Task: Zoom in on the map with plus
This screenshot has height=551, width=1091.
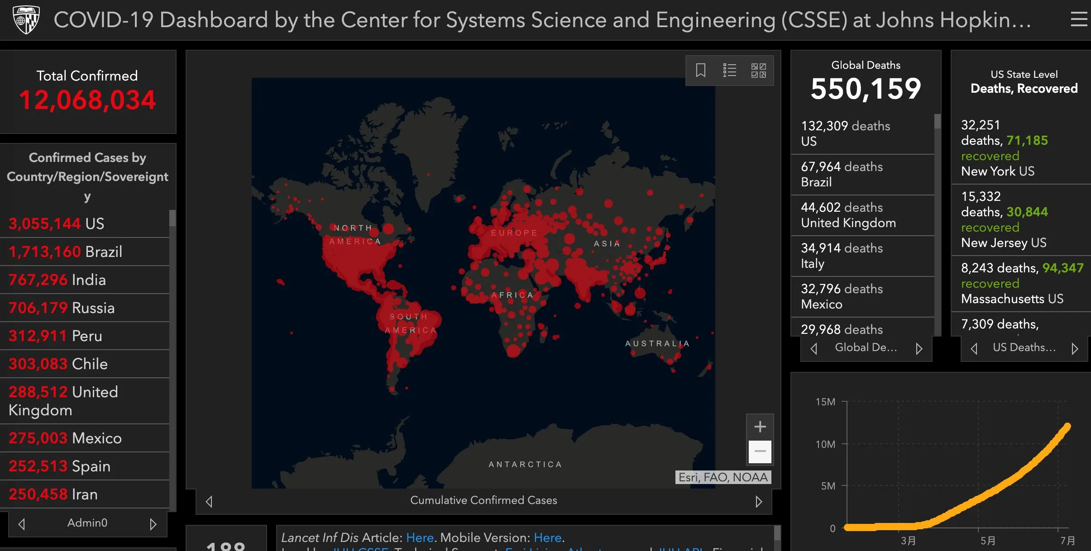Action: click(760, 427)
